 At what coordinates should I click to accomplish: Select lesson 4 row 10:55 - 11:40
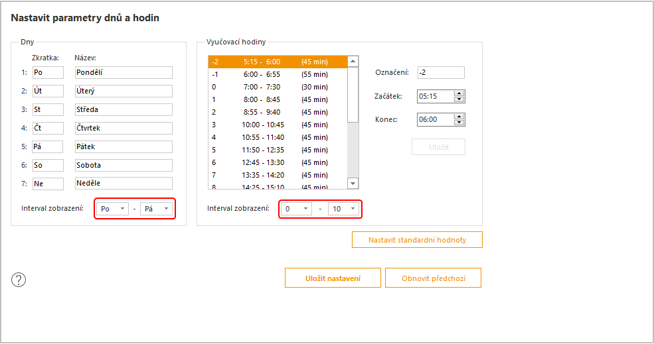278,137
